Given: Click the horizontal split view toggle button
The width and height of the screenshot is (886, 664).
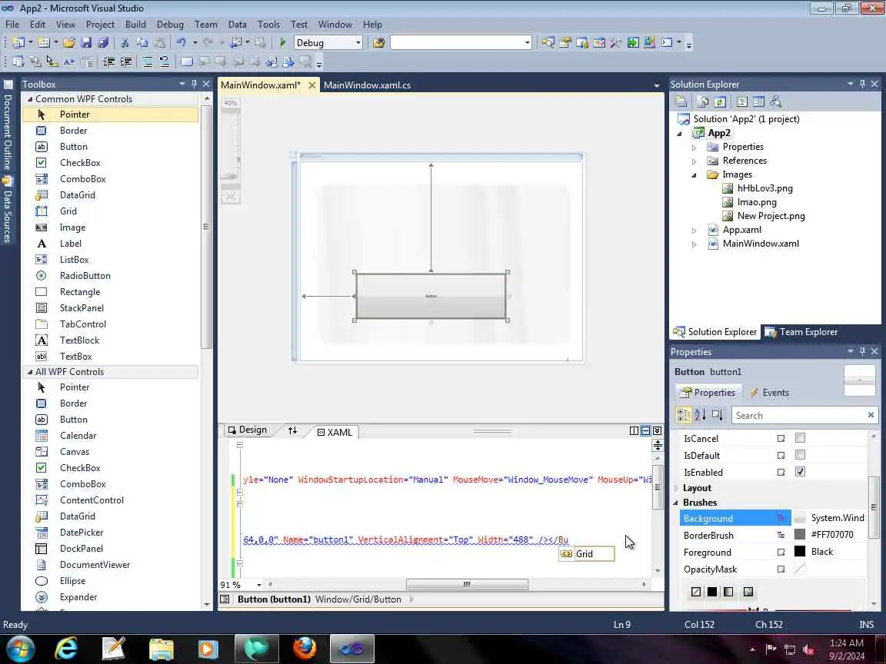Looking at the screenshot, I should (645, 431).
